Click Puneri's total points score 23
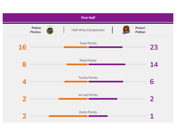This screenshot has height=132, width=176. [154, 47]
